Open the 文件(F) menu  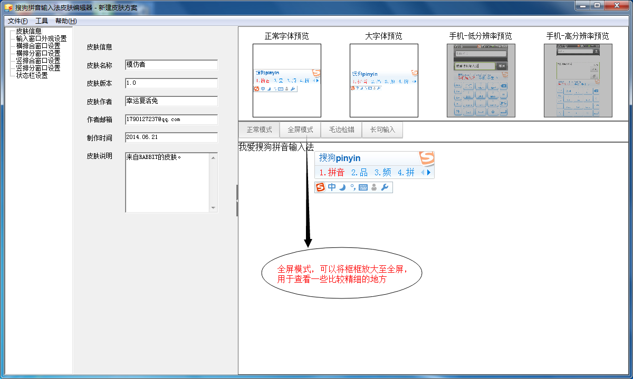[18, 21]
